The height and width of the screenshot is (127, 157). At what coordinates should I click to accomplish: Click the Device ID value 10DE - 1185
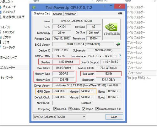(61, 50)
